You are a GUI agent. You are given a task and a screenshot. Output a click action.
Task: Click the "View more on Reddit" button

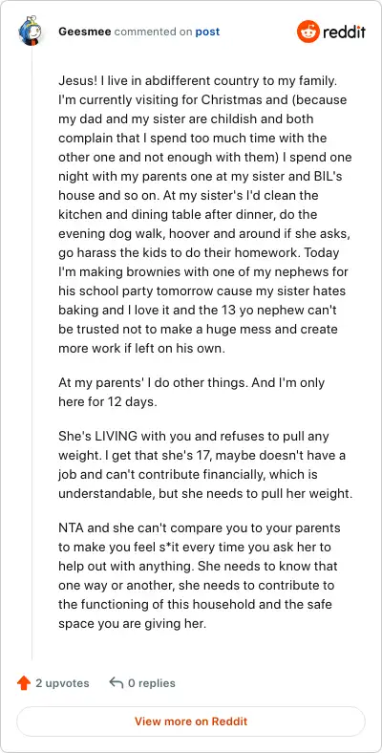[191, 721]
